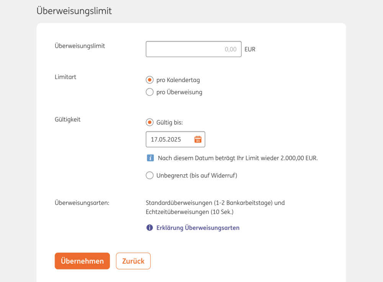This screenshot has height=282, width=383.
Task: Click the 'Limitart' row label
Action: coord(65,77)
